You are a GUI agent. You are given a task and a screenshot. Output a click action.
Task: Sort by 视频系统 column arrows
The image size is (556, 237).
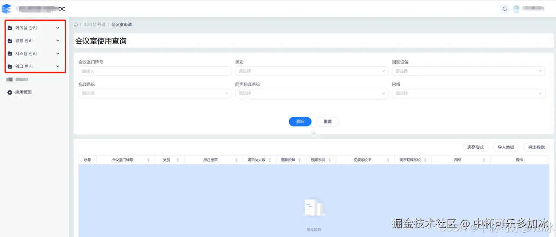click(330, 160)
